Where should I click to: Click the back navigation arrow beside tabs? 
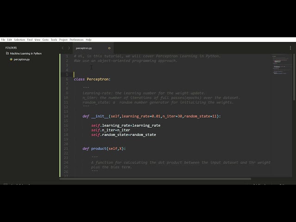(x=63, y=48)
